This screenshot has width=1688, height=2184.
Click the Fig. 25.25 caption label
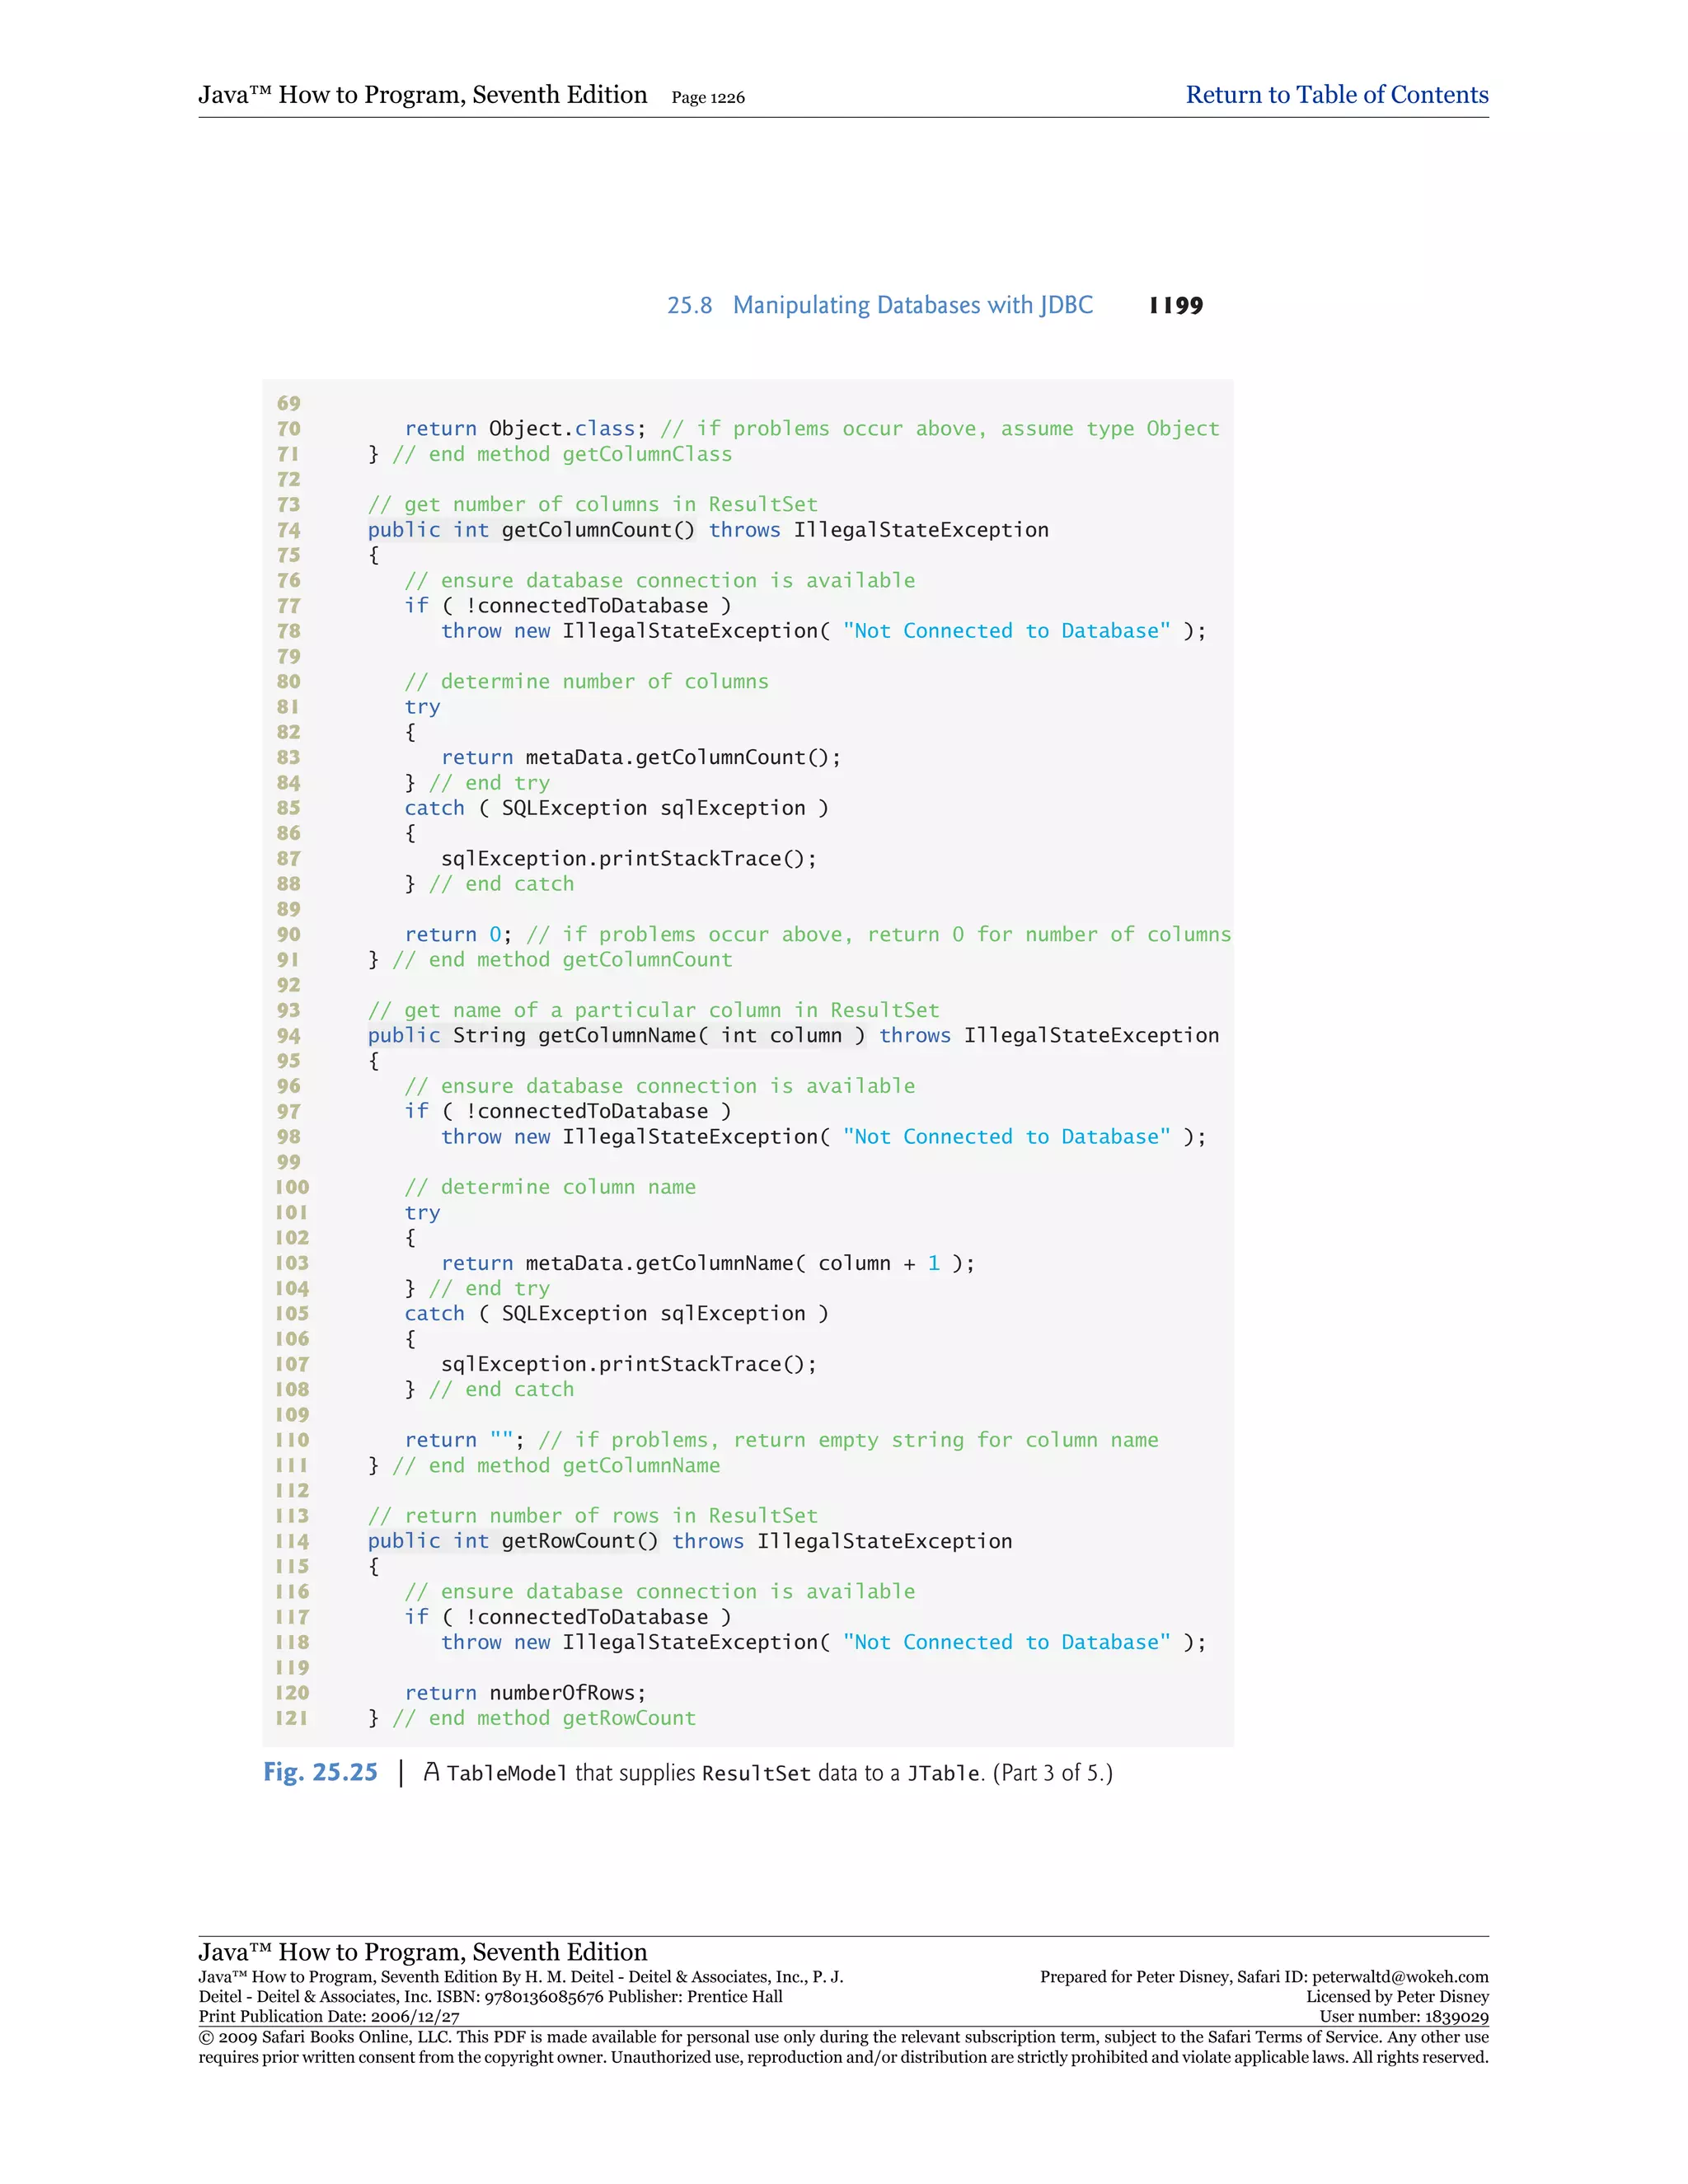[320, 1772]
